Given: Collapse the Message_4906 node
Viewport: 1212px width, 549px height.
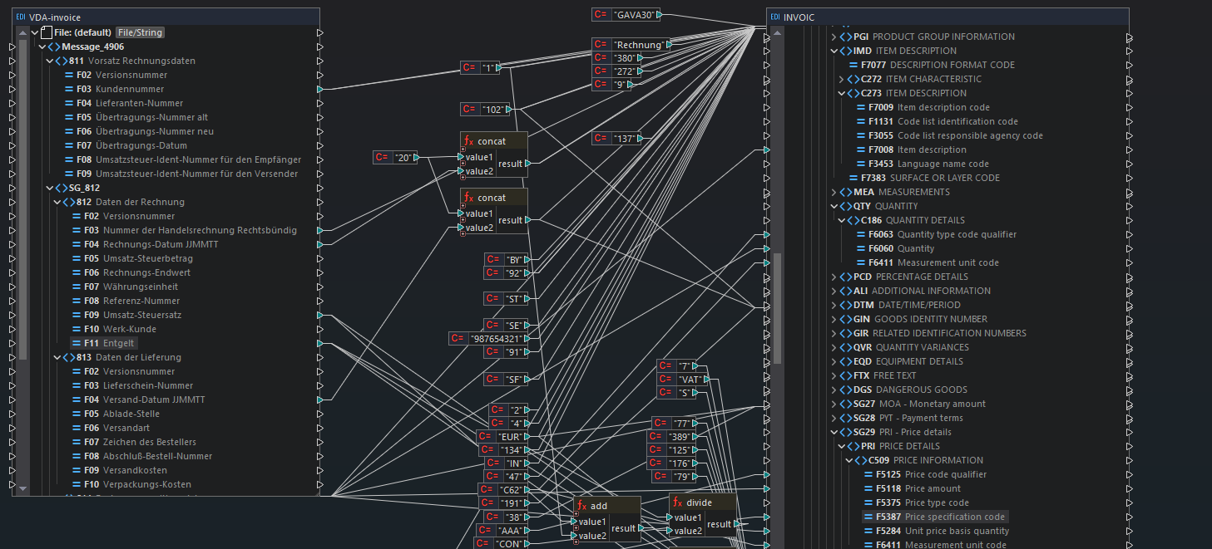Looking at the screenshot, I should [42, 47].
